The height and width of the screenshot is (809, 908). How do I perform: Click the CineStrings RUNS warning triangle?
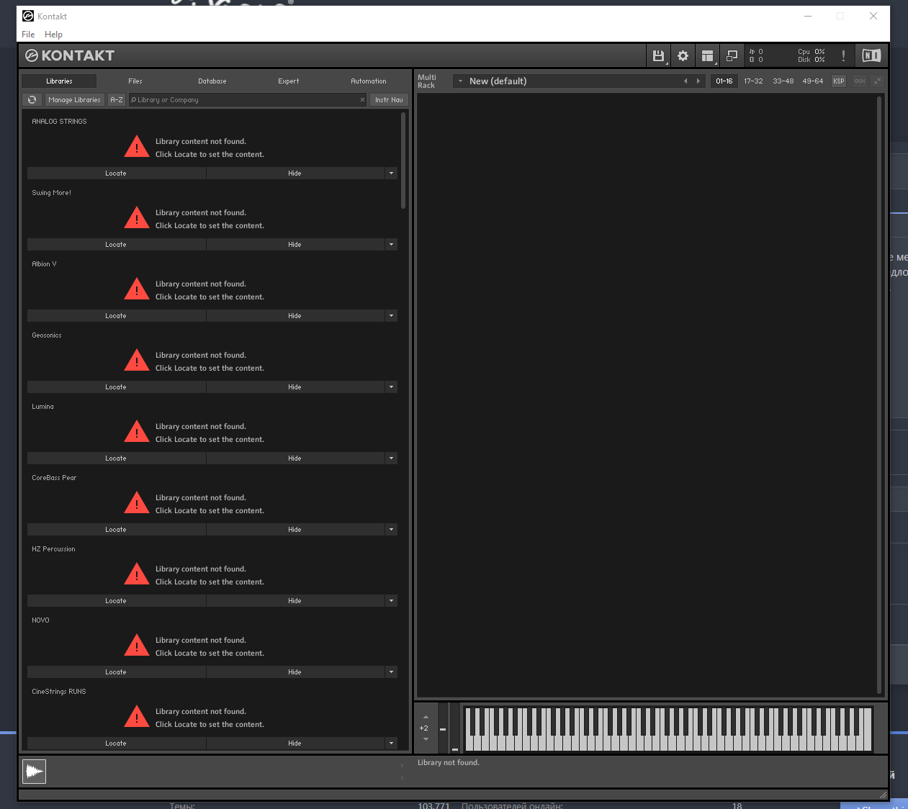click(x=137, y=717)
